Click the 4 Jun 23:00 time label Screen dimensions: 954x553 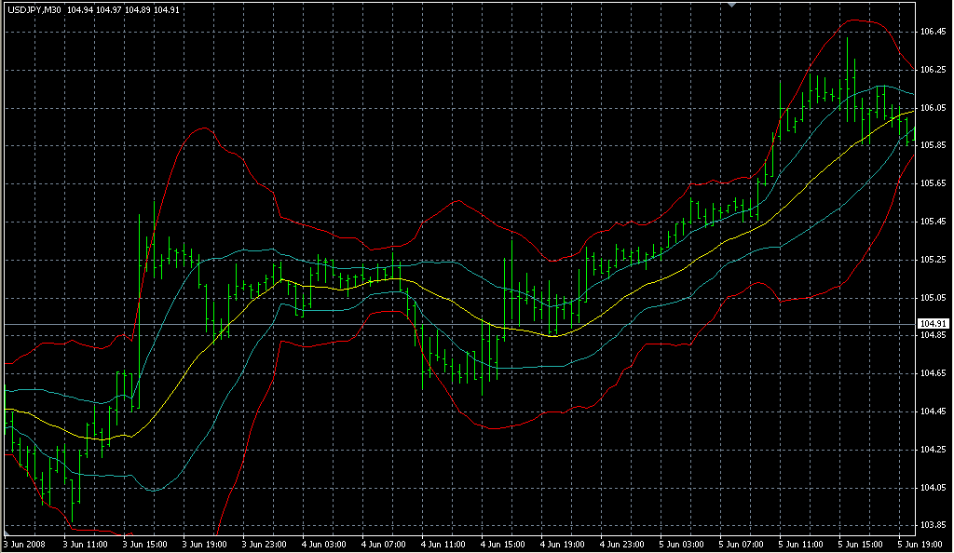click(x=622, y=544)
